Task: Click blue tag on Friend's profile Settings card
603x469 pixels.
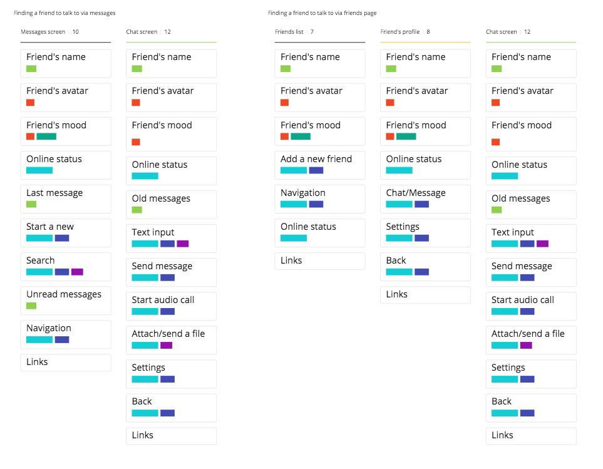Action: click(422, 238)
